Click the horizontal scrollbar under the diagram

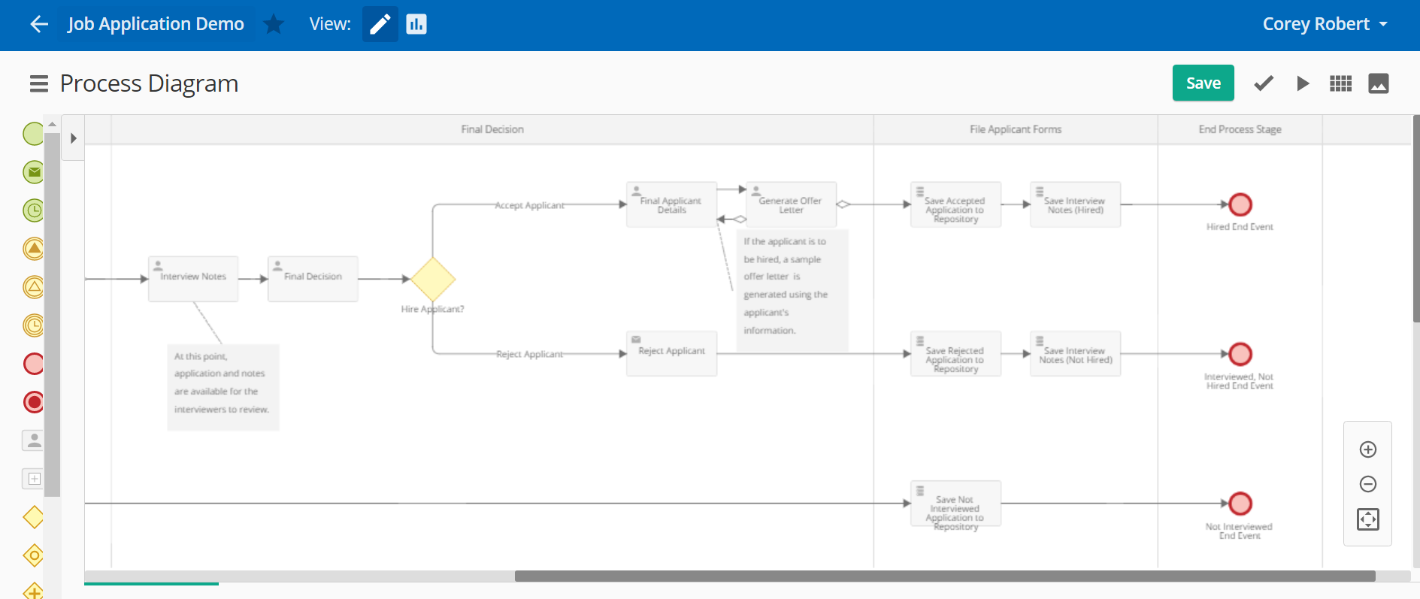point(944,576)
